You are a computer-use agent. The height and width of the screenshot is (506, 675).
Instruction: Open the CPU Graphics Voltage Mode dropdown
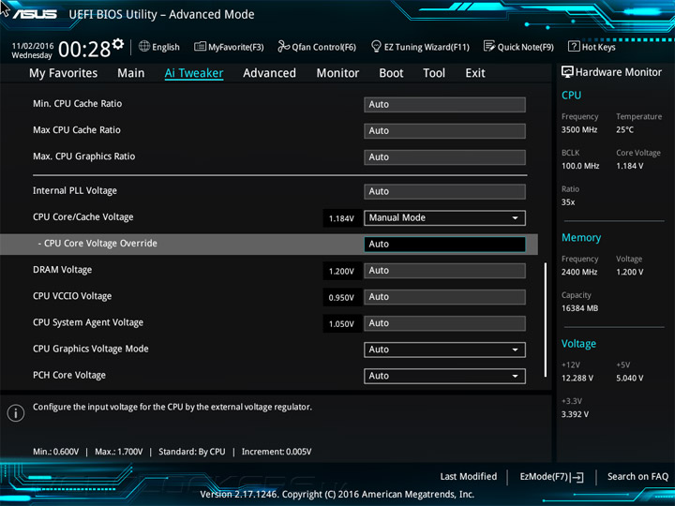pyautogui.click(x=444, y=350)
